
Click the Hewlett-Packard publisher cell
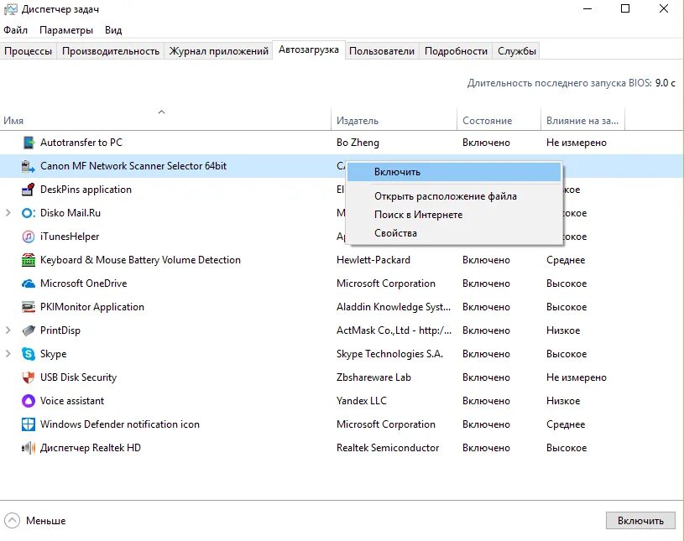[x=373, y=260]
